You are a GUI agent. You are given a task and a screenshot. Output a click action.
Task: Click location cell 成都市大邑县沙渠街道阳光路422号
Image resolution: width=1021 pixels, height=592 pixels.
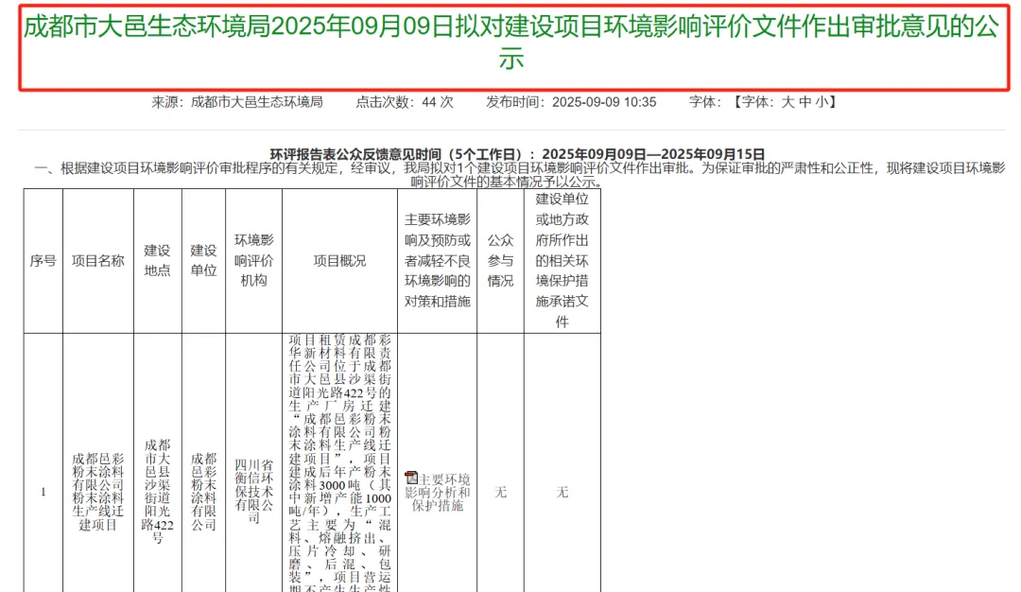[x=157, y=492]
